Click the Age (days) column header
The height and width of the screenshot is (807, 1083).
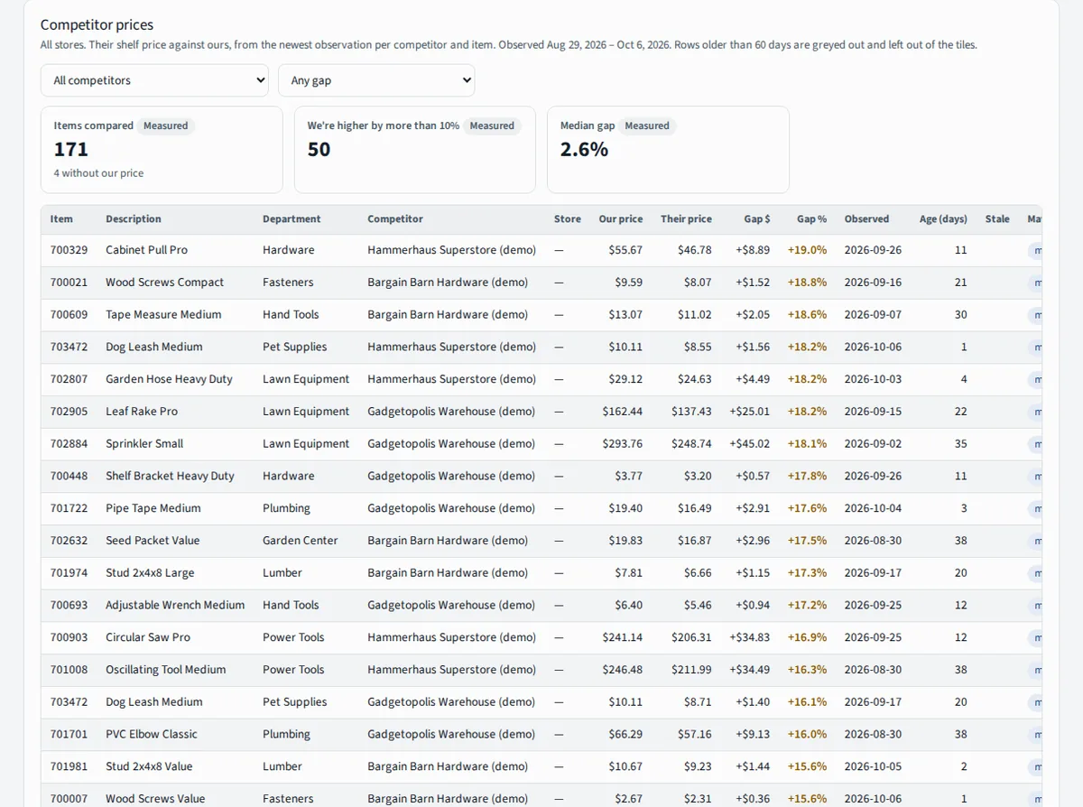(943, 219)
